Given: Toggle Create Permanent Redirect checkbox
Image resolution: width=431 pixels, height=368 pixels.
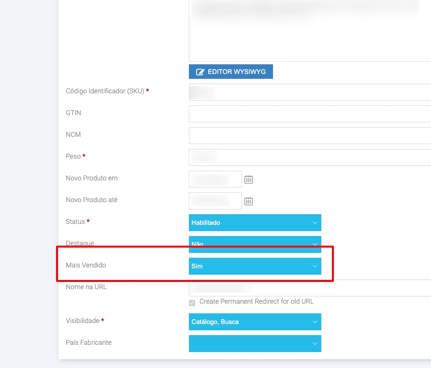Looking at the screenshot, I should (x=192, y=302).
